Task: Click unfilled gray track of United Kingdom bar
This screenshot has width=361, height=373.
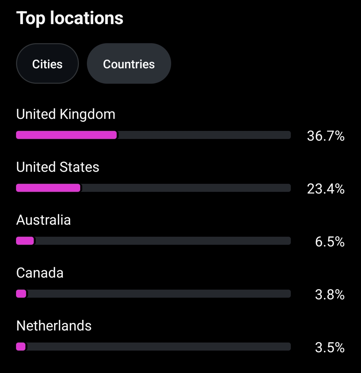Action: 204,135
